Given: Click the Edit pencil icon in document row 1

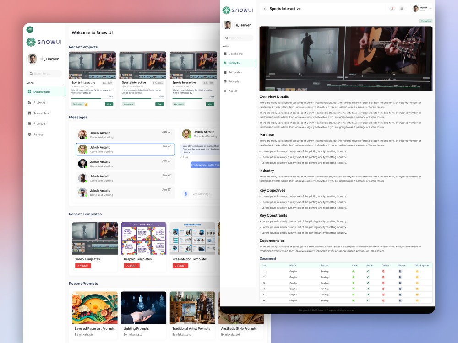Looking at the screenshot, I should [x=368, y=271].
